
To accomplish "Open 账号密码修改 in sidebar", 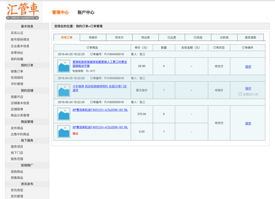I will click(20, 39).
